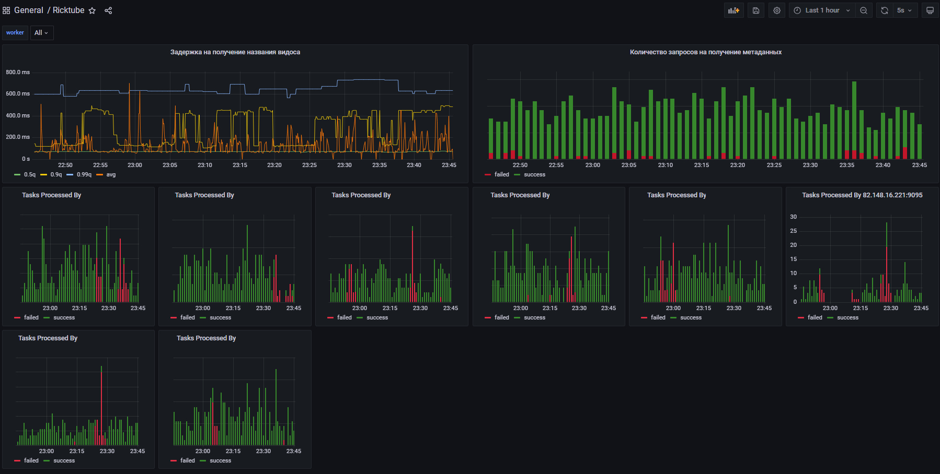Cycle view mode with the monitor icon

click(930, 10)
